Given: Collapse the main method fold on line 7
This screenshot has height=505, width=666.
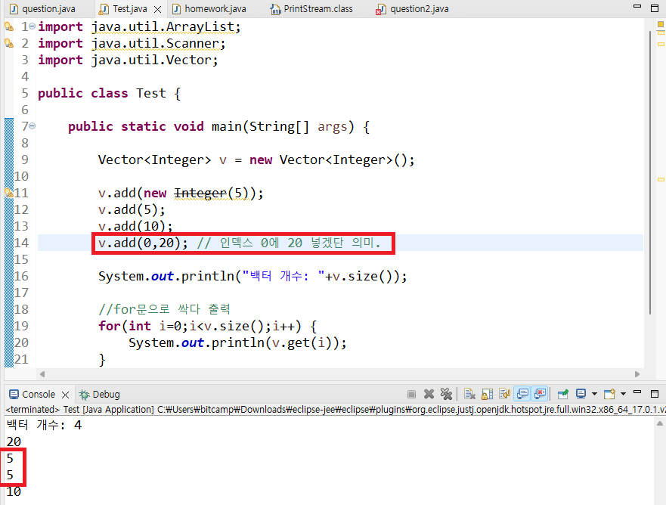Looking at the screenshot, I should tap(33, 125).
